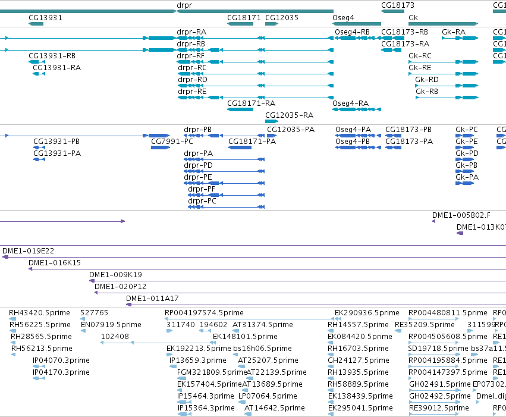Select protein CG13931-PB
The width and height of the screenshot is (506, 417).
click(56, 142)
